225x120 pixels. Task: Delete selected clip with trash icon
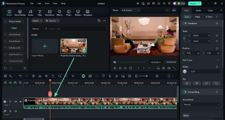pos(33,76)
